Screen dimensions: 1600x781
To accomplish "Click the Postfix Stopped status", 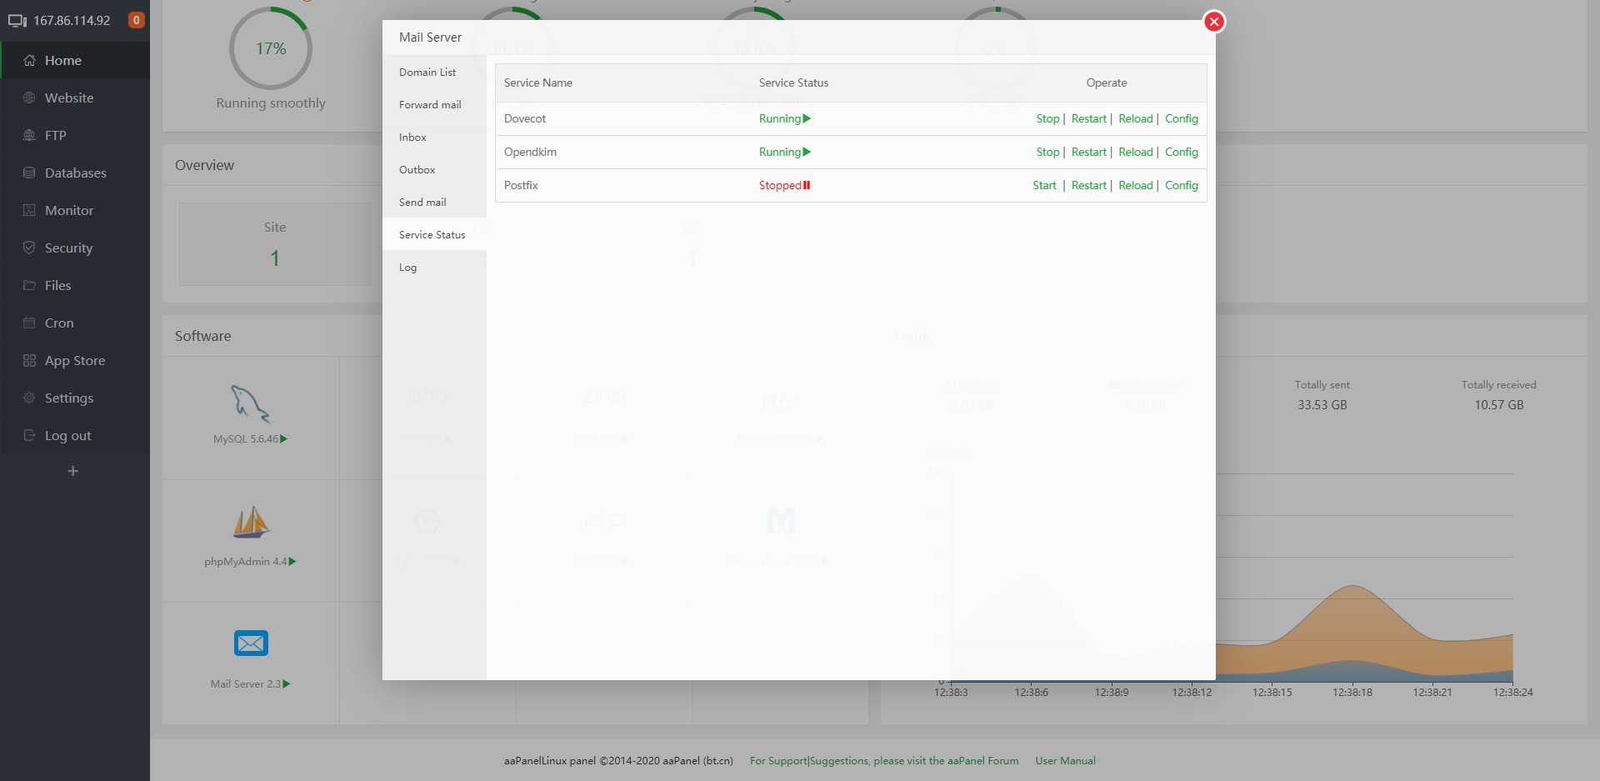I will [784, 186].
